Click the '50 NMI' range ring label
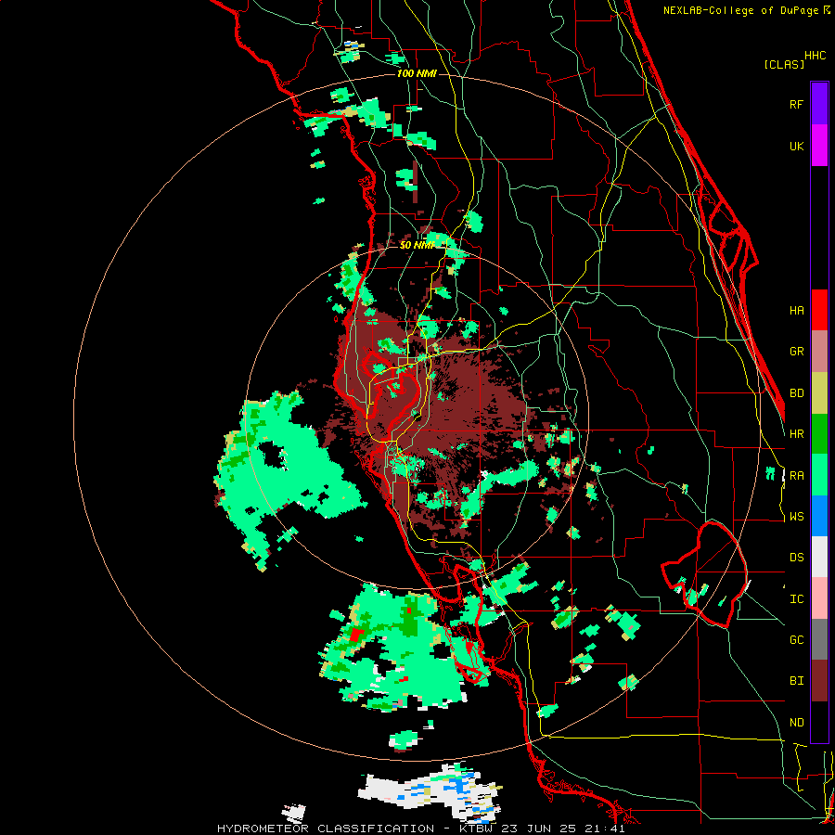Viewport: 835px width, 835px height. pyautogui.click(x=417, y=245)
